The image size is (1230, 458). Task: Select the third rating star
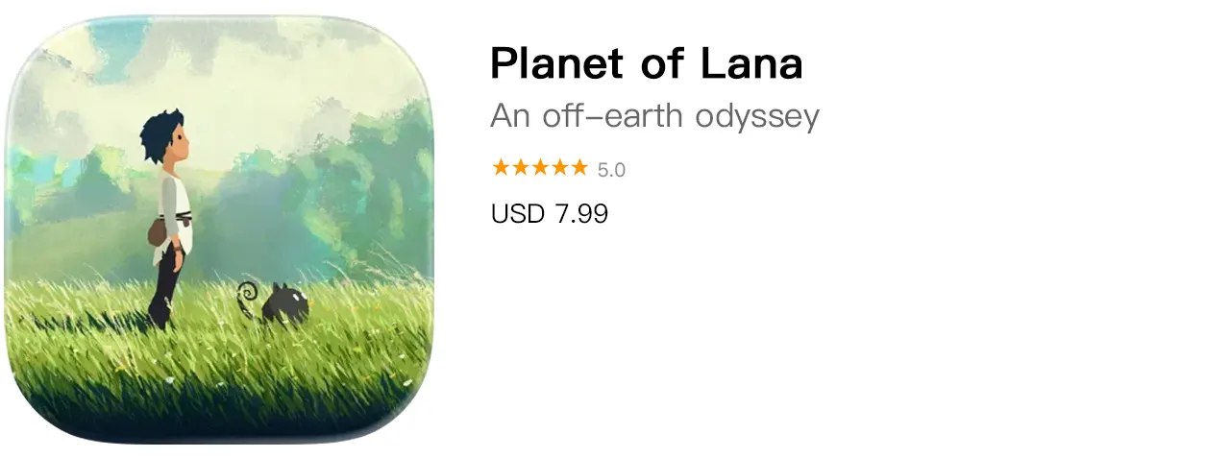[539, 168]
